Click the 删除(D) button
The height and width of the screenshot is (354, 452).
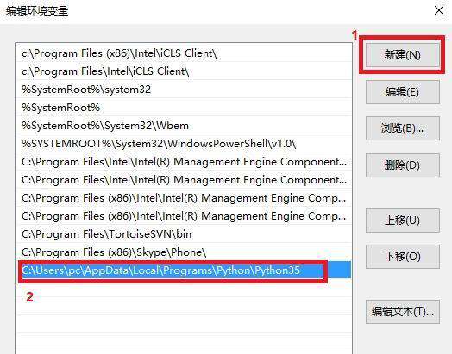click(403, 165)
